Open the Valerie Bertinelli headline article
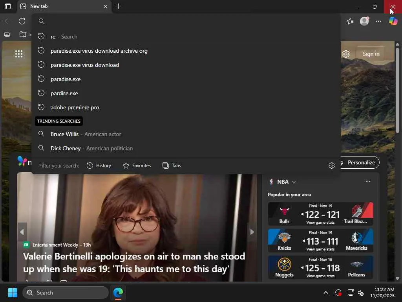 coord(134,262)
